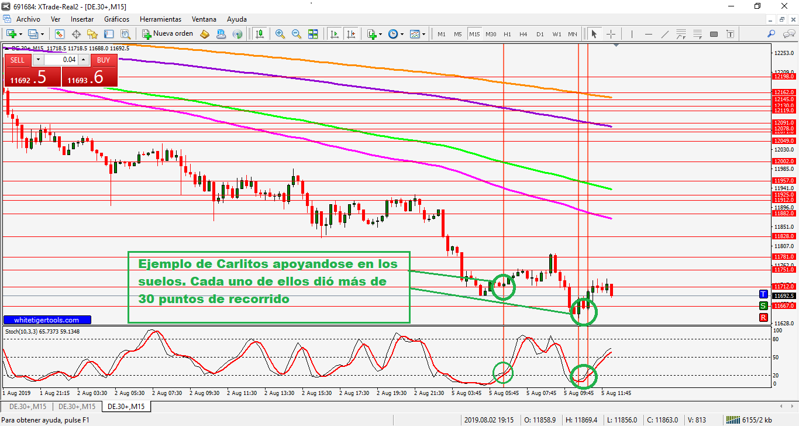Click the red R marker on chart

(763, 317)
